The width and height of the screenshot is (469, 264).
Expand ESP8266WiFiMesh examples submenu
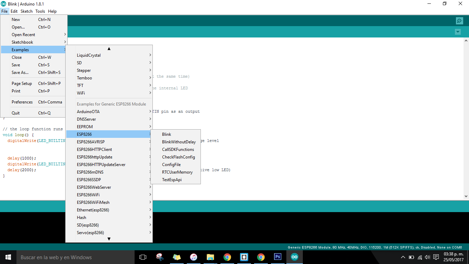coord(109,202)
